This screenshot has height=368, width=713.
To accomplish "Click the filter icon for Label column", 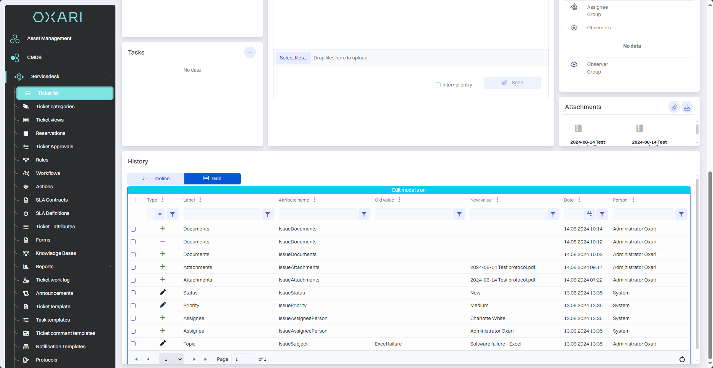I will (268, 214).
